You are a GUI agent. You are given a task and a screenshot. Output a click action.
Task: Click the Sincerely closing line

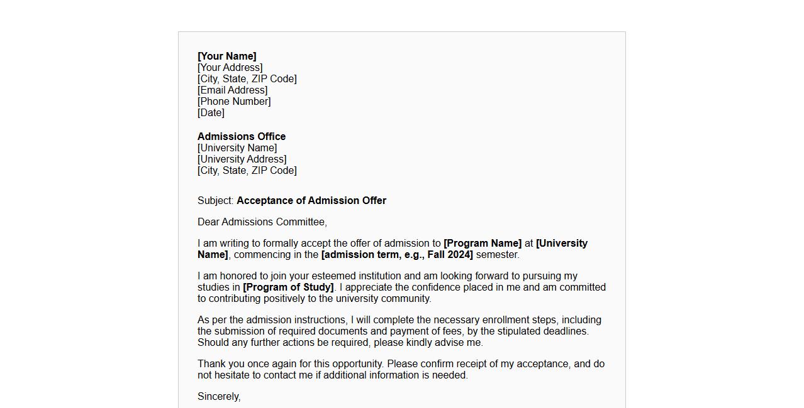[219, 397]
